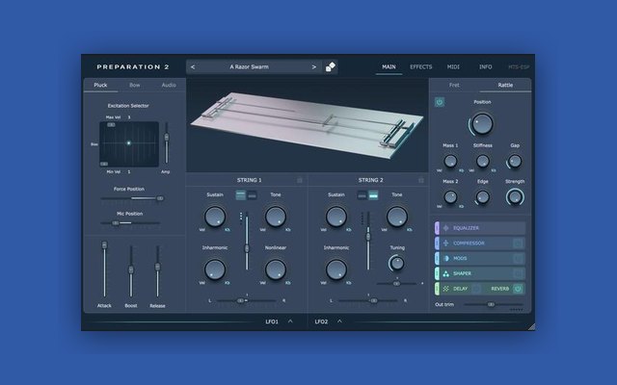Click the Equalizer crosshair icon
The image size is (617, 385).
point(445,228)
